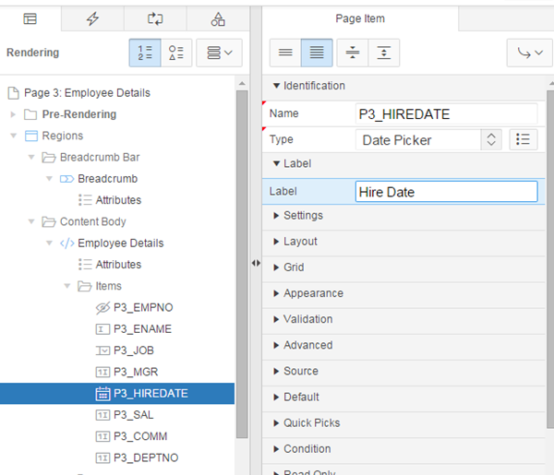Open the Type list of values button

tap(524, 140)
